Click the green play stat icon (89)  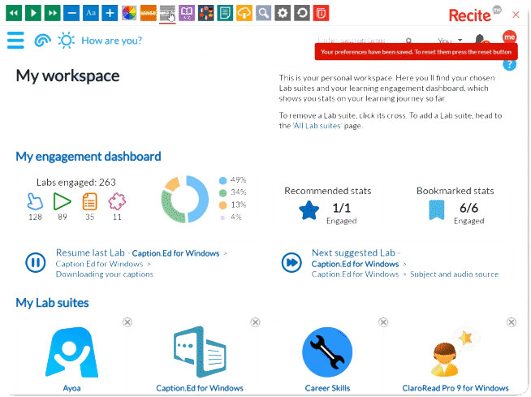point(63,201)
